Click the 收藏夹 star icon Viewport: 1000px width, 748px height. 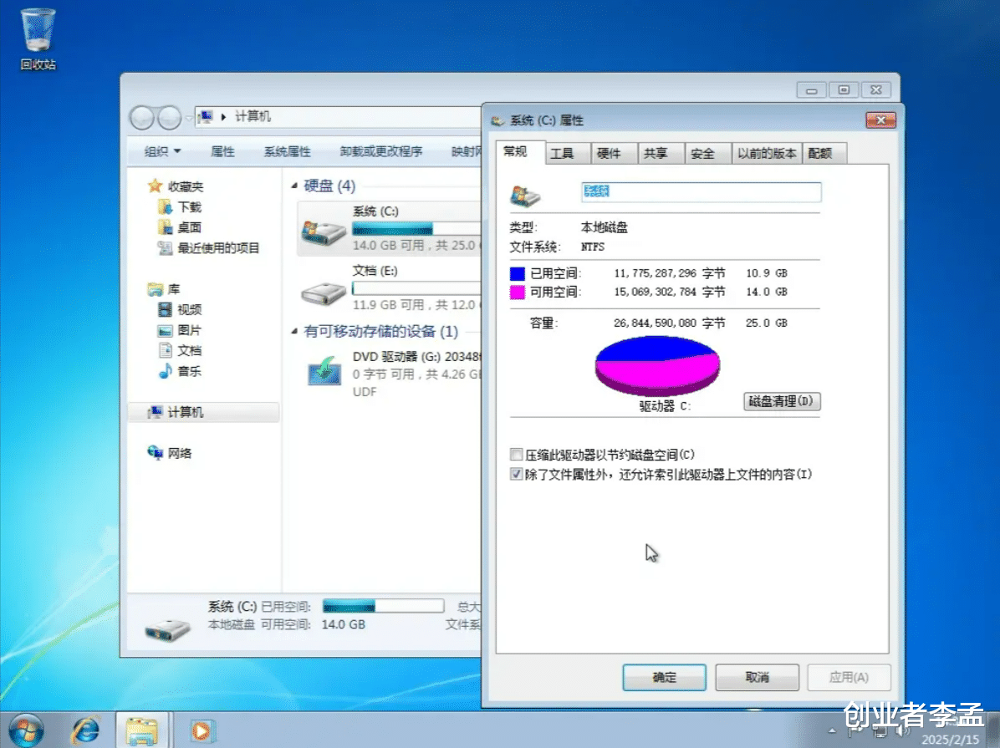pyautogui.click(x=155, y=186)
